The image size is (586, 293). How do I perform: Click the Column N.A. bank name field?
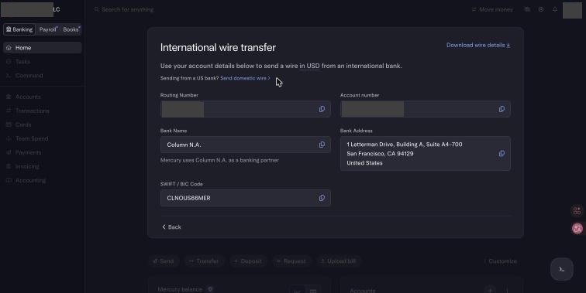(x=246, y=145)
